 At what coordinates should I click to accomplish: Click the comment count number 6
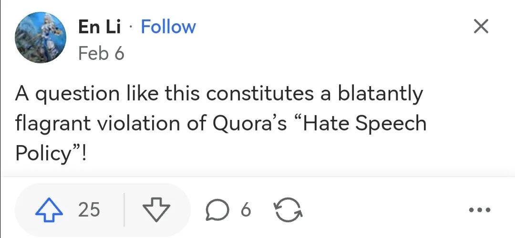[x=246, y=209]
